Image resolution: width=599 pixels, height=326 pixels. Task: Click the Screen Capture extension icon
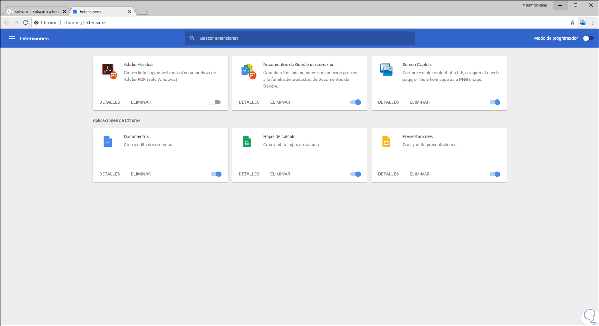(386, 70)
